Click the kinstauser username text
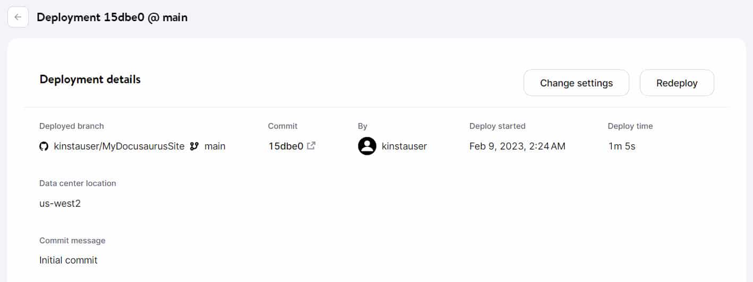753x282 pixels. click(x=404, y=146)
